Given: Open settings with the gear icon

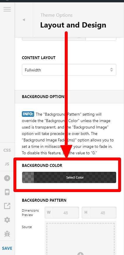Looking at the screenshot, I should point(7,220).
